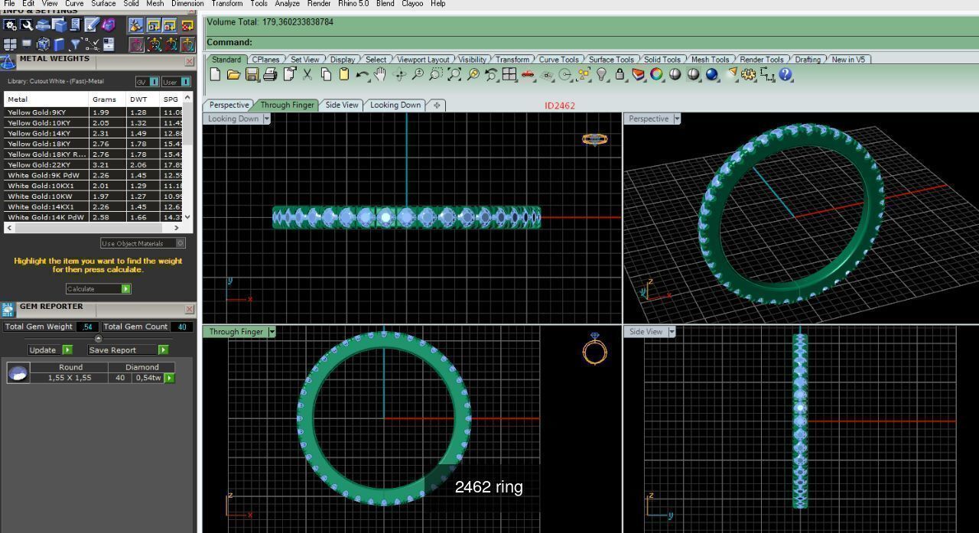
Task: Close the Metal Weights panel
Action: click(190, 61)
